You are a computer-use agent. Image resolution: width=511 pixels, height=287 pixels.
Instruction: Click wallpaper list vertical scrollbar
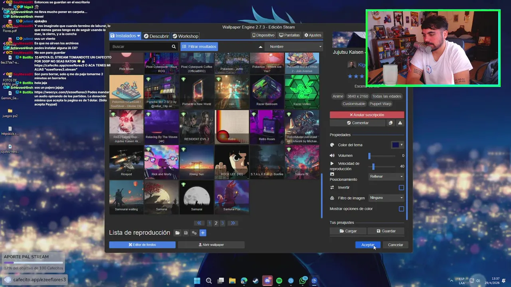point(322,195)
